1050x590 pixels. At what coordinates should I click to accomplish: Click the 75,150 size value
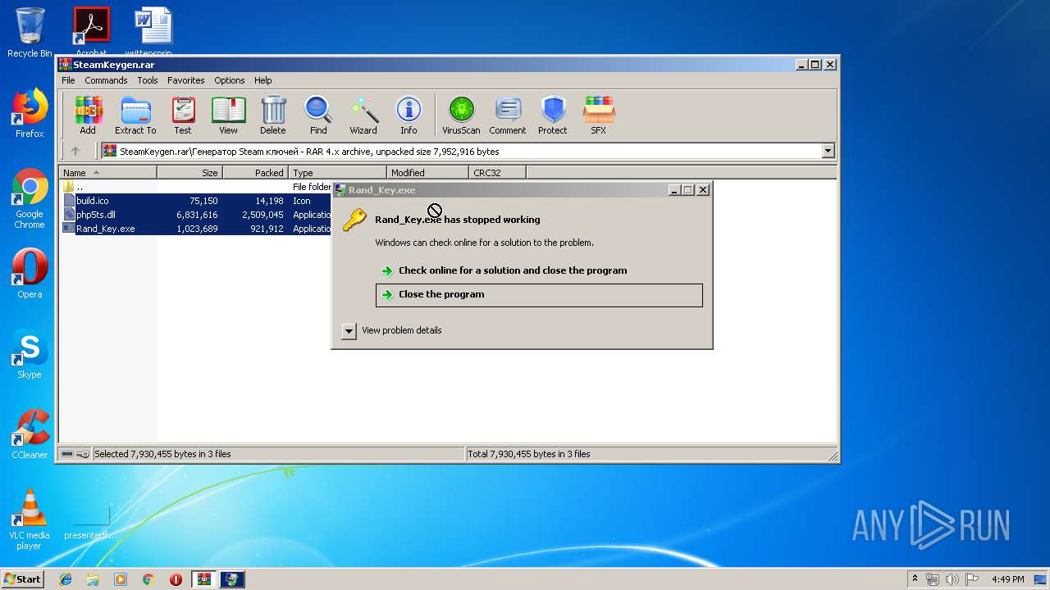[x=203, y=201]
